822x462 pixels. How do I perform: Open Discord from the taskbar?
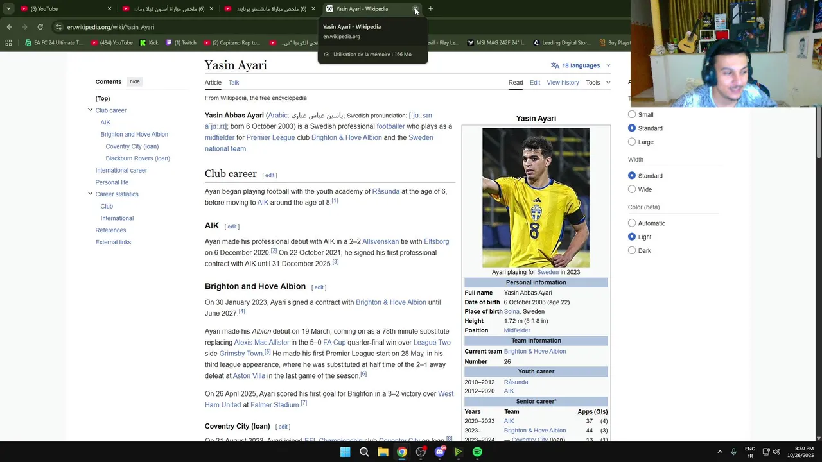point(440,452)
